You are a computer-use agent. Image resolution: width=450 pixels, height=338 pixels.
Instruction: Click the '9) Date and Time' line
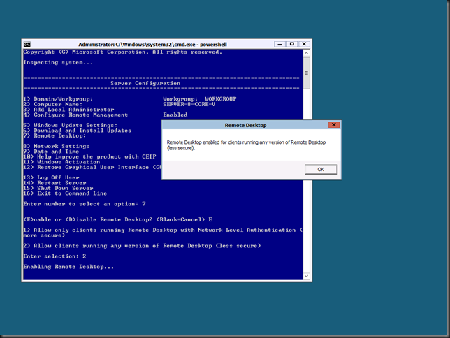[51, 152]
